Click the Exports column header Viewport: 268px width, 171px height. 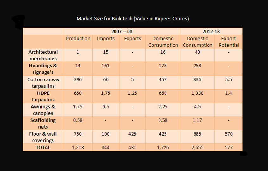pos(132,38)
